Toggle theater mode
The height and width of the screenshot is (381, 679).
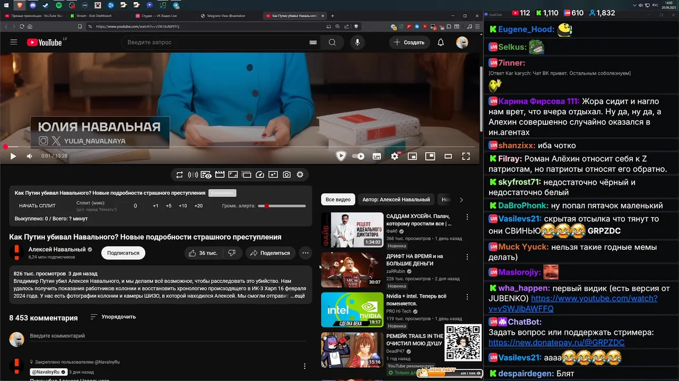click(x=448, y=156)
